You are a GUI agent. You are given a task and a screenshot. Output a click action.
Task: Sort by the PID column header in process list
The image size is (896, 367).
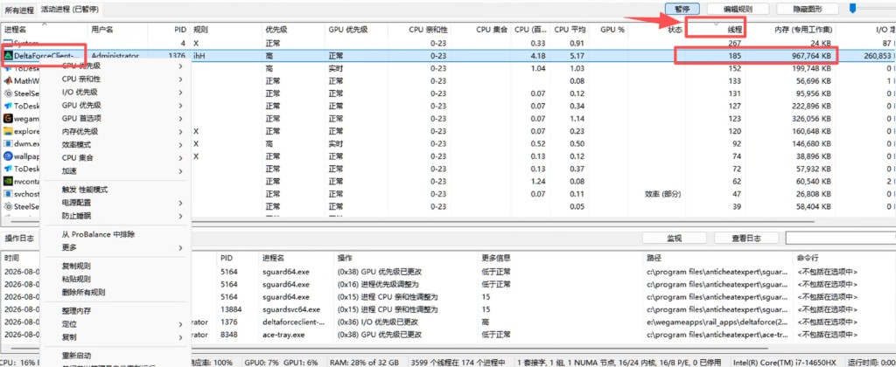coord(169,29)
